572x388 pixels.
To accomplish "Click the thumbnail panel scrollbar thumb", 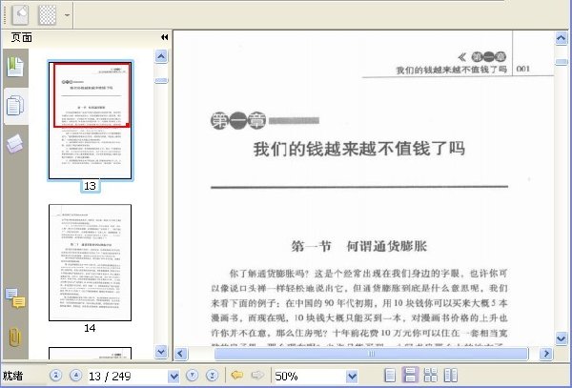I will [x=161, y=81].
